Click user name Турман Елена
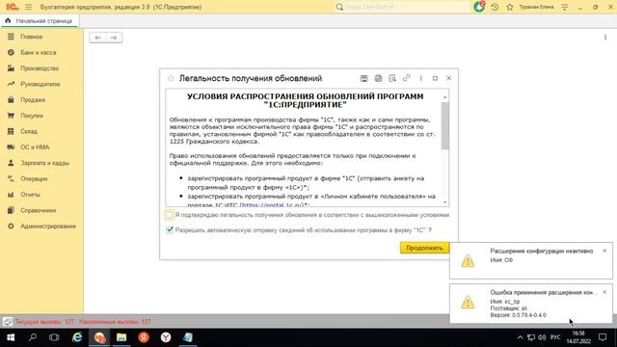The width and height of the screenshot is (617, 347). [536, 7]
